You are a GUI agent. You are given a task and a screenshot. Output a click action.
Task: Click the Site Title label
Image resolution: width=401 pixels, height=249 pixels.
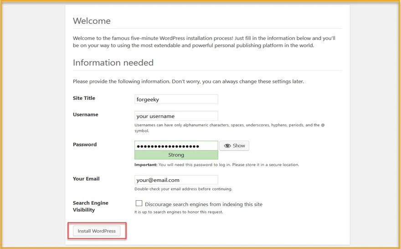pyautogui.click(x=84, y=98)
